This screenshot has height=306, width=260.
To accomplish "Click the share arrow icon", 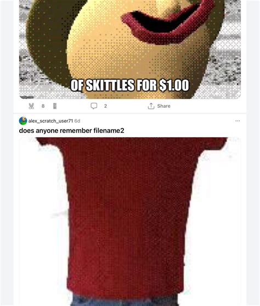I will point(151,106).
